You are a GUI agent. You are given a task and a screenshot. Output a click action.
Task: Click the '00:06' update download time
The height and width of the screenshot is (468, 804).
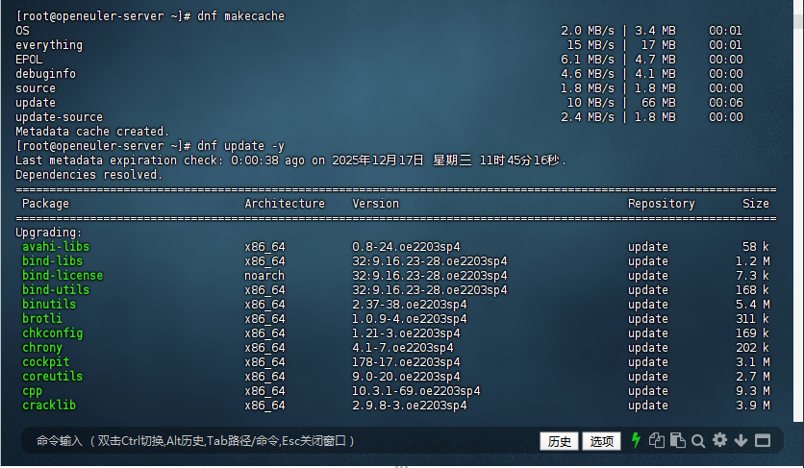pyautogui.click(x=726, y=103)
